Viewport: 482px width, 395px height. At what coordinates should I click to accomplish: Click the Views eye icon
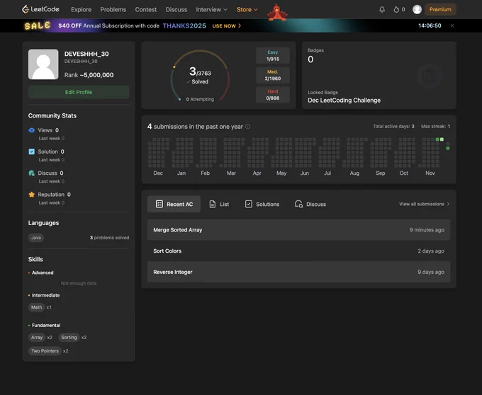pyautogui.click(x=31, y=130)
